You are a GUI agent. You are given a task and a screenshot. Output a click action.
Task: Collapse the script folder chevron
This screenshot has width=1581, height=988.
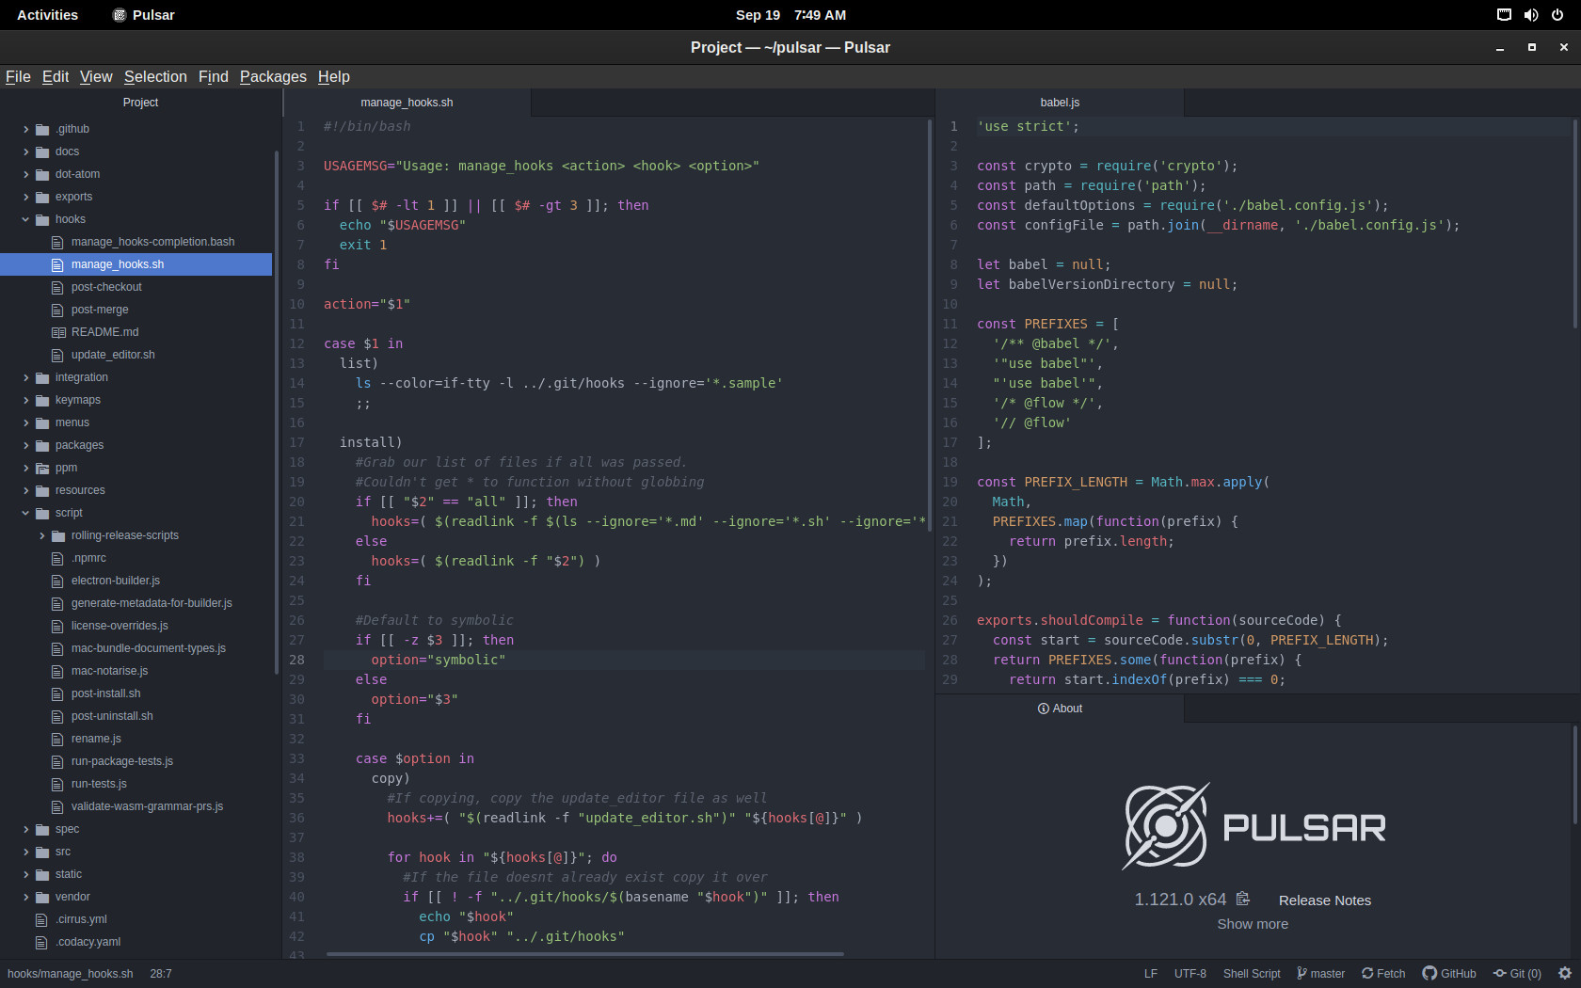25,513
